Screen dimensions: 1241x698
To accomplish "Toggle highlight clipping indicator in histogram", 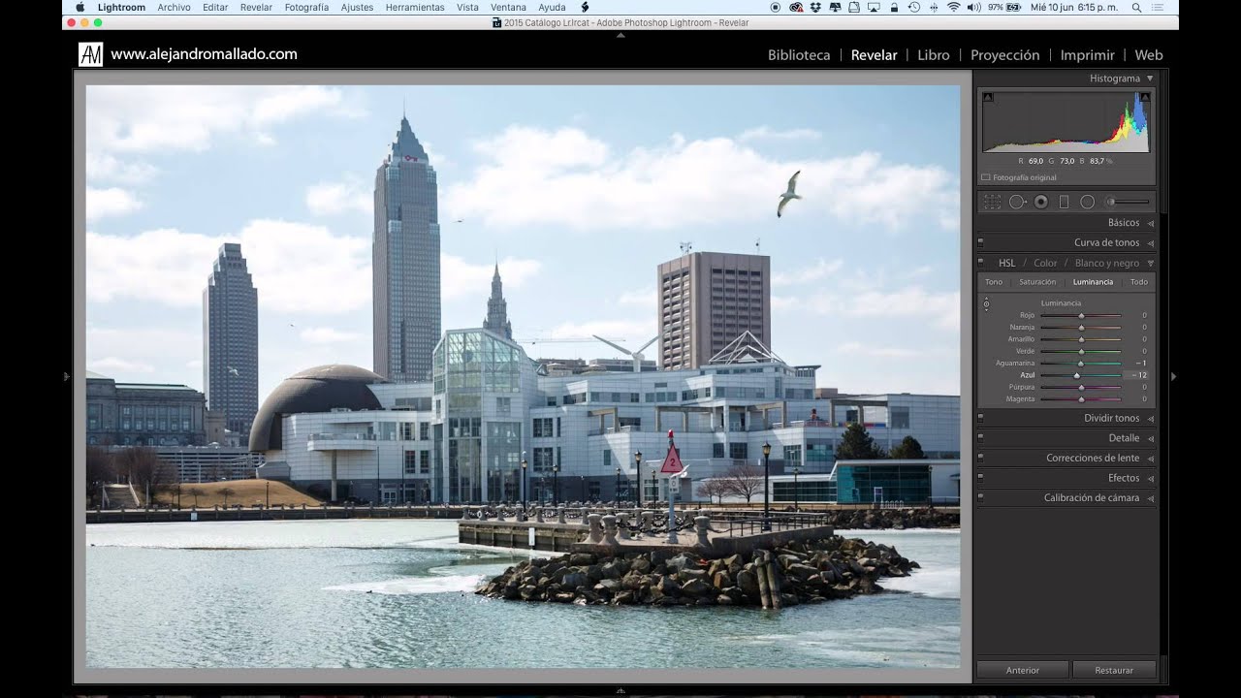I will pos(1145,97).
